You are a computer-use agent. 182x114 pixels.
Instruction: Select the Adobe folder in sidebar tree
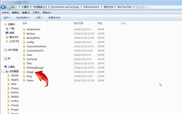coord(15,75)
